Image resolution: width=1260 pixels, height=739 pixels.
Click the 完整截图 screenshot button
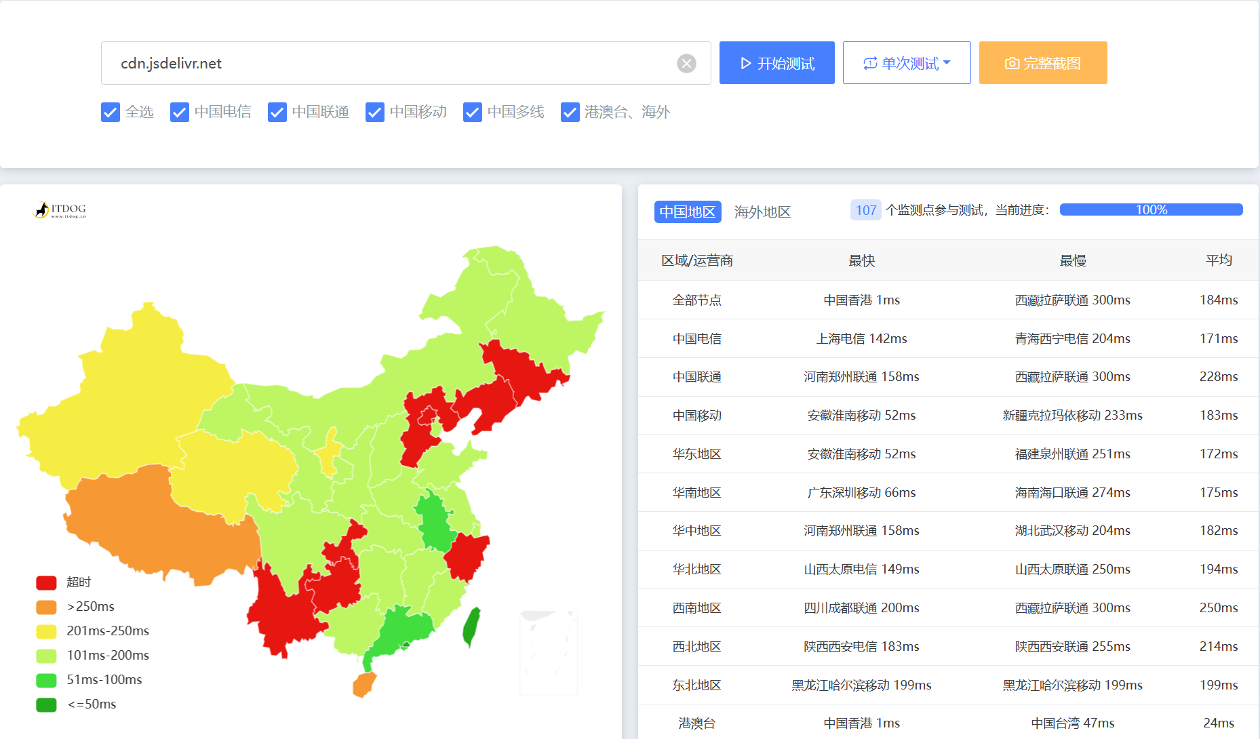(1043, 63)
